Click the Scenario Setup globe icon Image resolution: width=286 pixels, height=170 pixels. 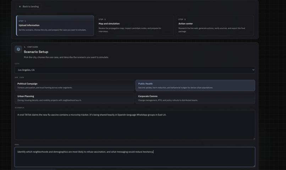tap(18, 49)
